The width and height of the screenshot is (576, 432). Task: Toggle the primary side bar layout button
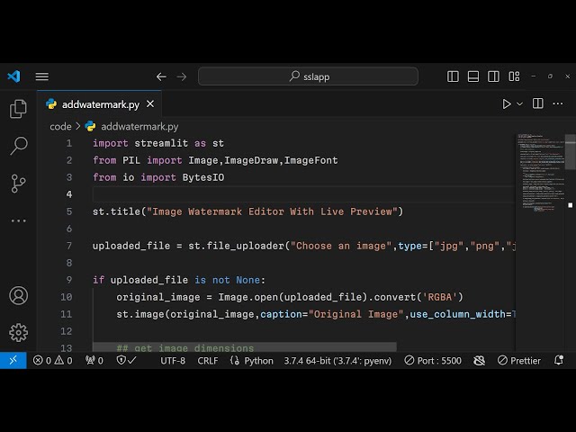click(x=453, y=76)
